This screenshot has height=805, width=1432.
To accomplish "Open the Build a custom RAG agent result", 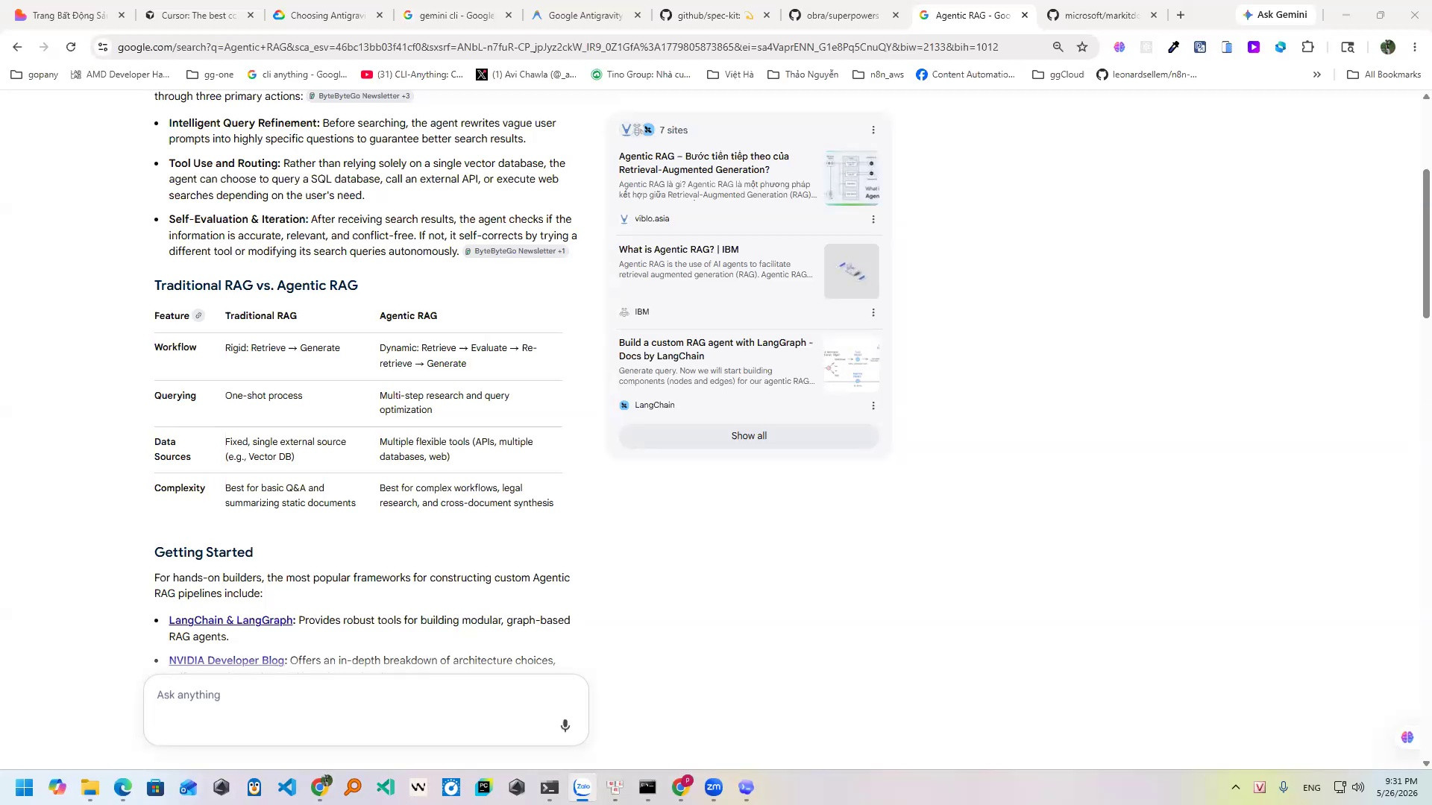I will tap(715, 349).
